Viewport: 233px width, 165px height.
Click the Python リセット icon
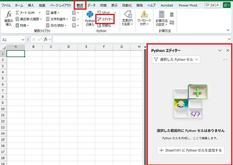[x=99, y=12]
